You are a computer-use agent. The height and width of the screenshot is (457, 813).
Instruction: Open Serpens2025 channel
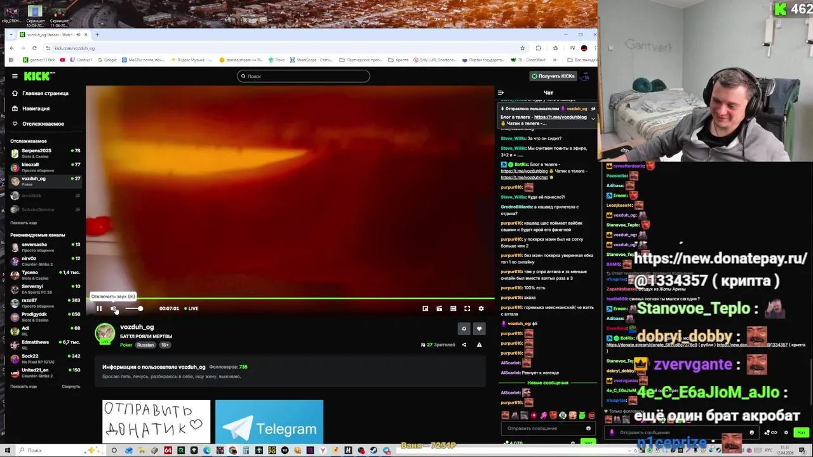pos(45,153)
